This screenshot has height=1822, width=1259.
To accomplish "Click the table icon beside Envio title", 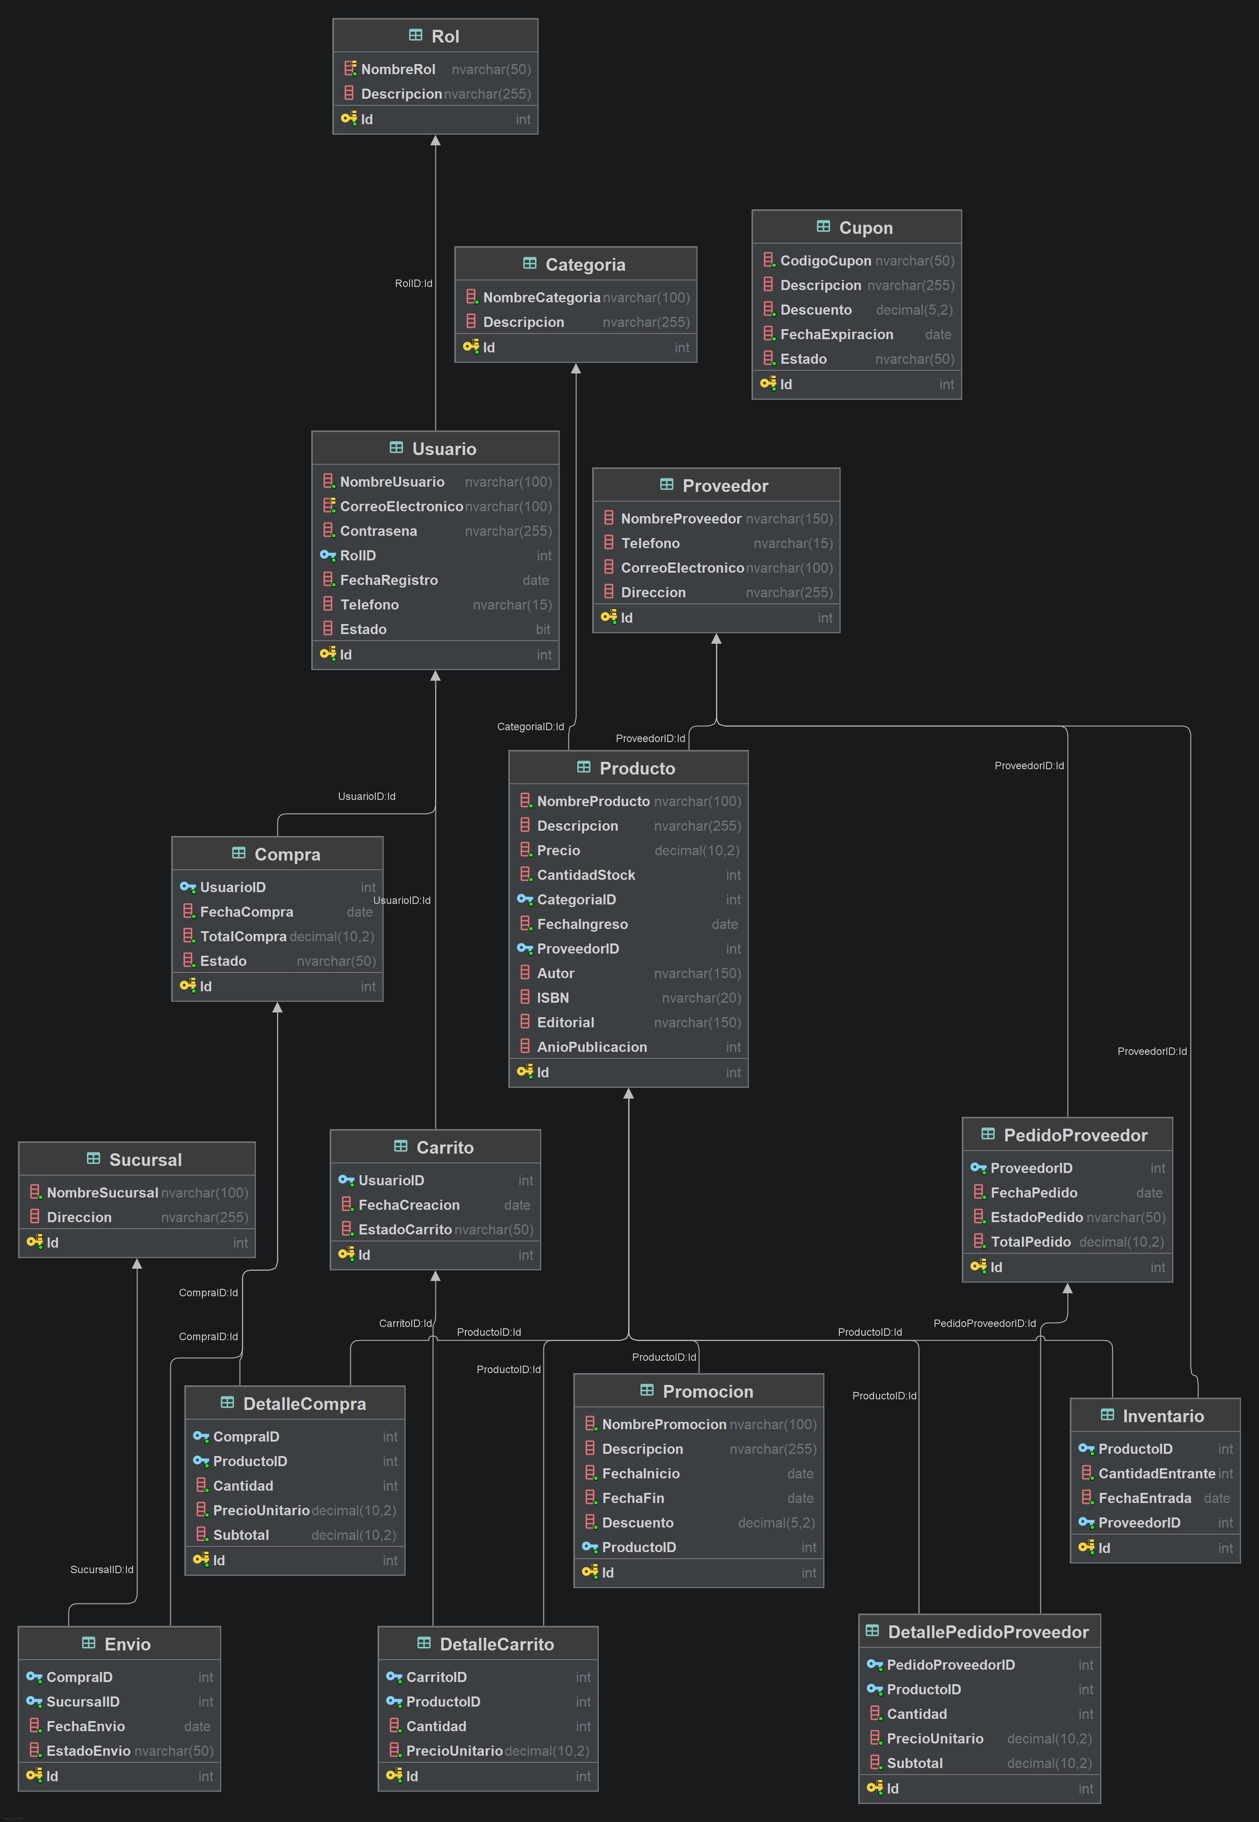I will pyautogui.click(x=88, y=1643).
